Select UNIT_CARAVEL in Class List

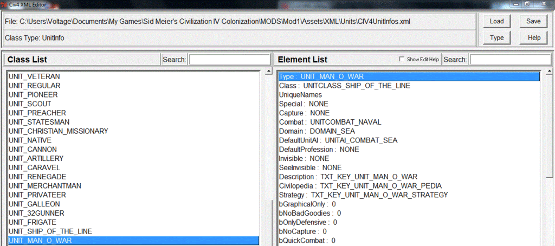(133, 168)
